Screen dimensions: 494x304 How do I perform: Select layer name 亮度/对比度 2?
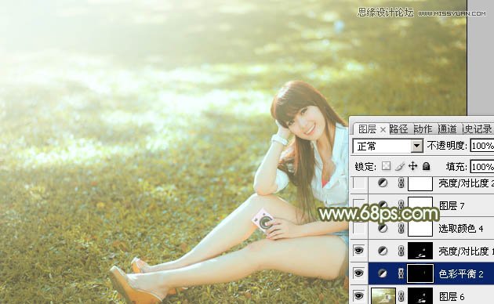pos(466,183)
